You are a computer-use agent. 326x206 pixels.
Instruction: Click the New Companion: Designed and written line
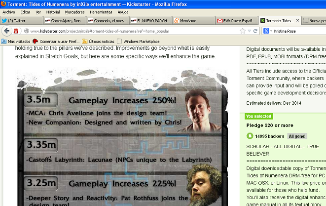[104, 123]
